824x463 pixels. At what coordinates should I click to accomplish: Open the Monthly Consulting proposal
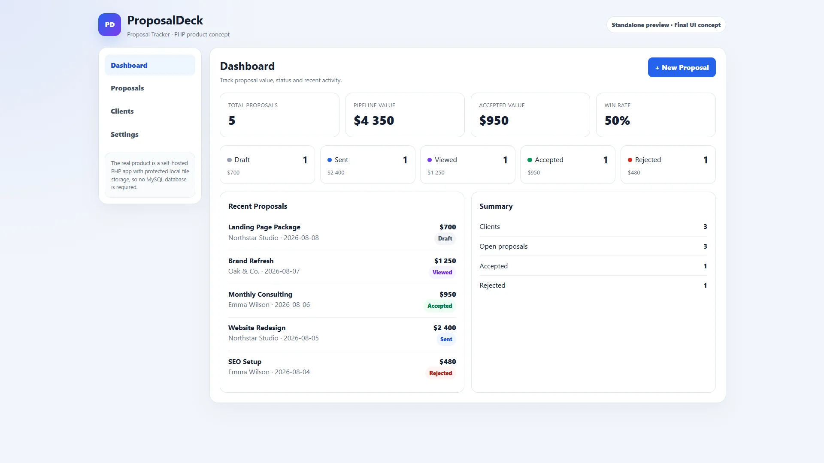point(342,300)
